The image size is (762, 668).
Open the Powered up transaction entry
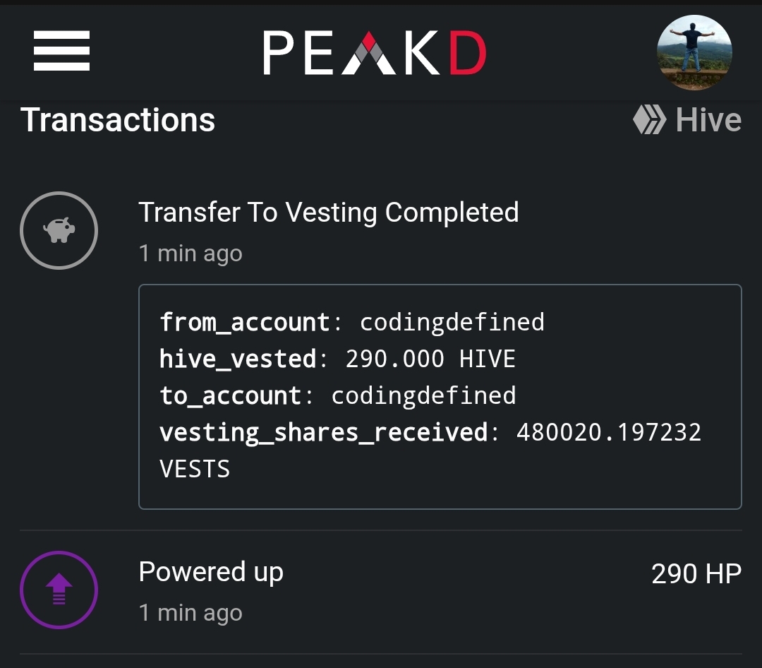pyautogui.click(x=211, y=572)
